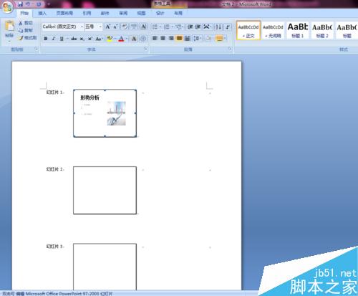Viewport: 358px width, 296px height.
Task: Open phonetic guide tool
Action: tap(134, 27)
